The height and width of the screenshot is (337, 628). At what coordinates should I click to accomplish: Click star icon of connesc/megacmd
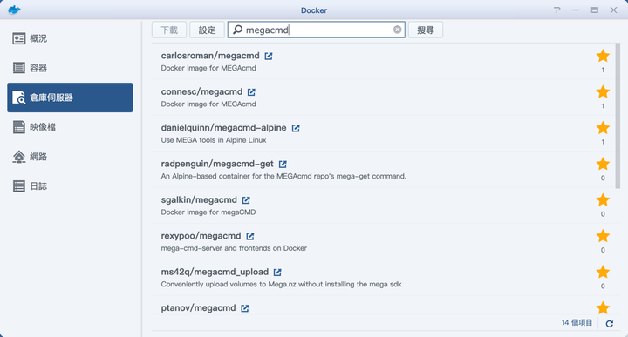pyautogui.click(x=603, y=92)
